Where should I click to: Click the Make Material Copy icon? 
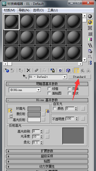tap(37, 71)
